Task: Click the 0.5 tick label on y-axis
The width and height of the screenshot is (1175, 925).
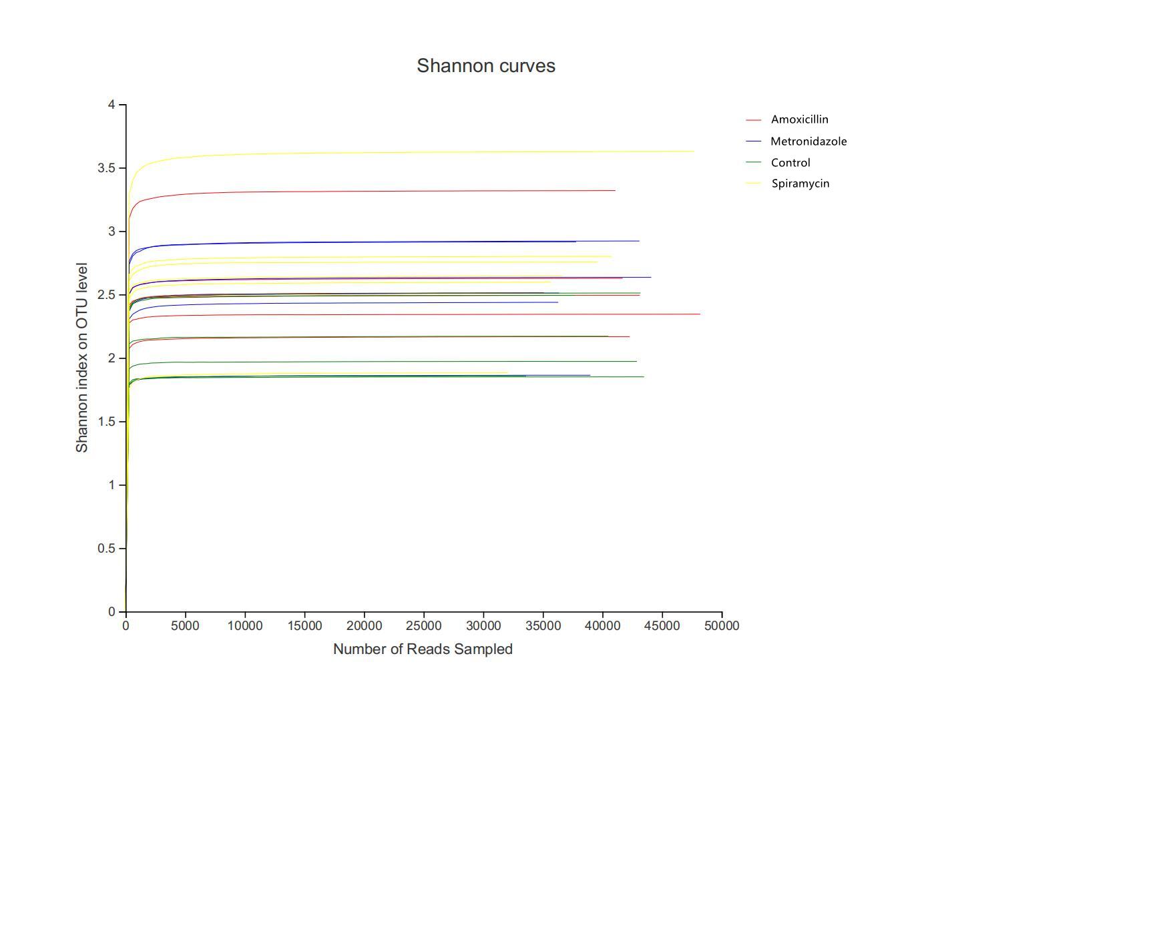Action: [x=106, y=549]
